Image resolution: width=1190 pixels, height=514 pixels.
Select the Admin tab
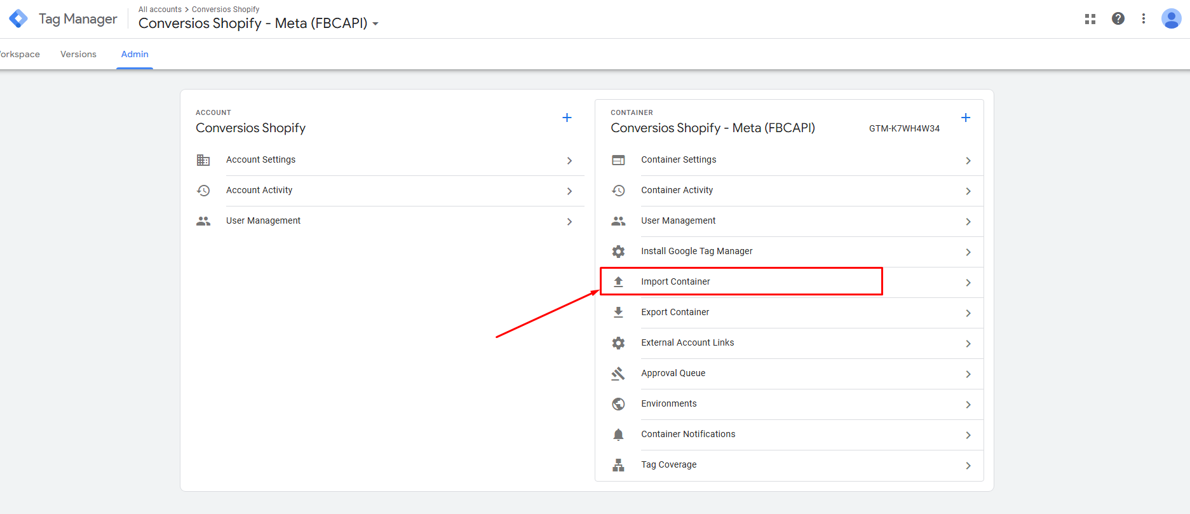pyautogui.click(x=135, y=54)
